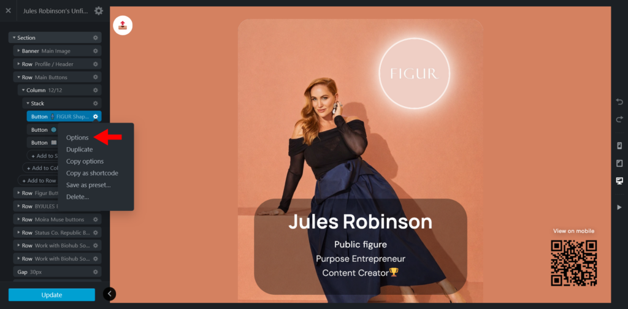Click the redo arrow in right toolbar
628x309 pixels.
(x=619, y=120)
